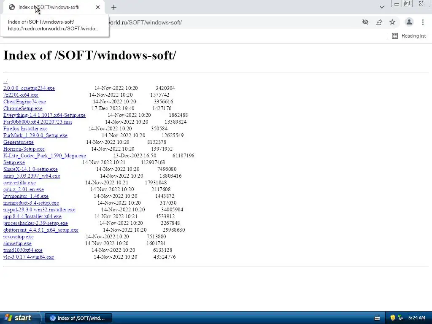The image size is (432, 324).
Task: Bookmark this page with the star icon
Action: click(392, 22)
